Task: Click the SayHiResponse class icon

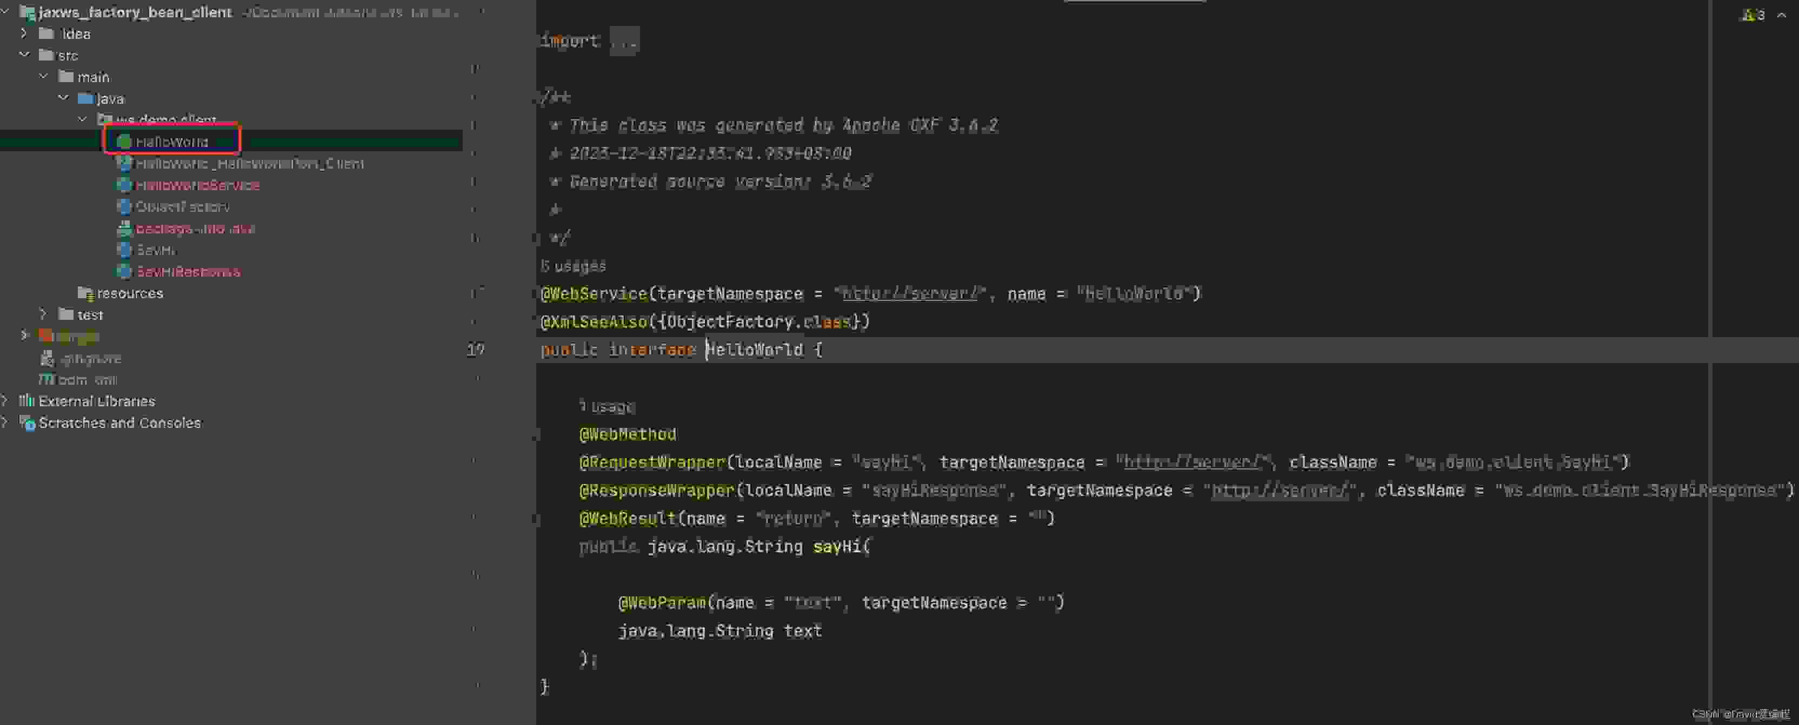Action: [124, 271]
